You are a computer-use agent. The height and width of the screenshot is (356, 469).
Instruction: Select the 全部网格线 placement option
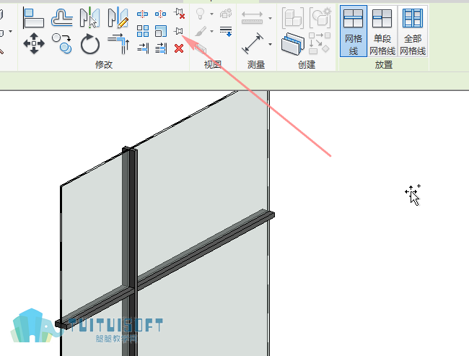(413, 31)
